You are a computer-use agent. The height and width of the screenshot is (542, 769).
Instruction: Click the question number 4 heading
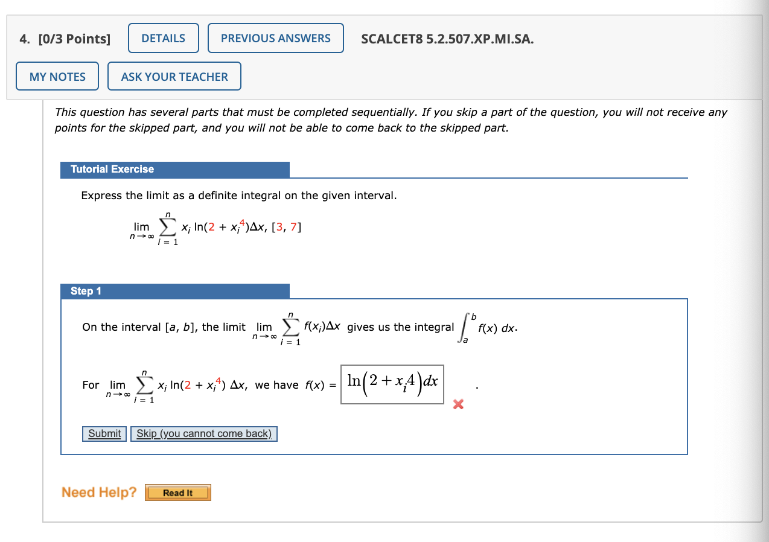(23, 37)
